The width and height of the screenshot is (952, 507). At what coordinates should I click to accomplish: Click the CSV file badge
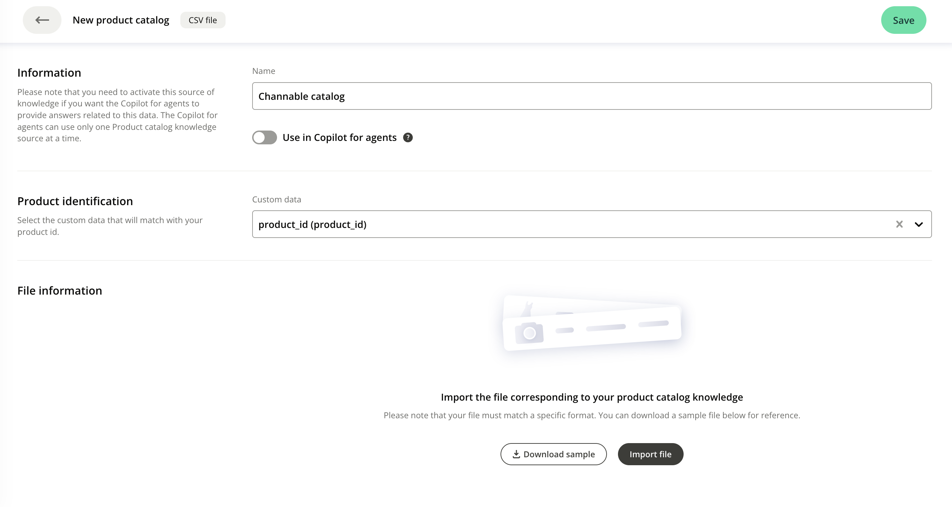(x=202, y=20)
